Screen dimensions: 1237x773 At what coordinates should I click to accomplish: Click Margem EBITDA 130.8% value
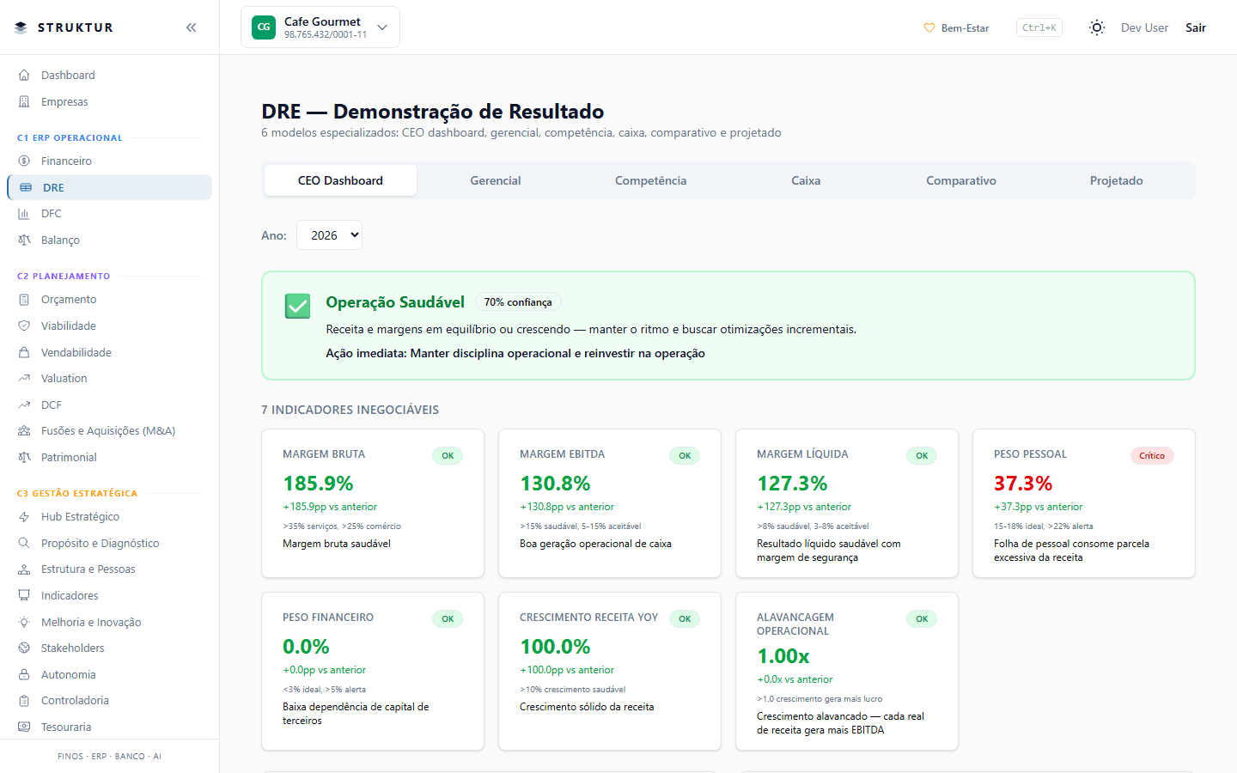coord(555,484)
